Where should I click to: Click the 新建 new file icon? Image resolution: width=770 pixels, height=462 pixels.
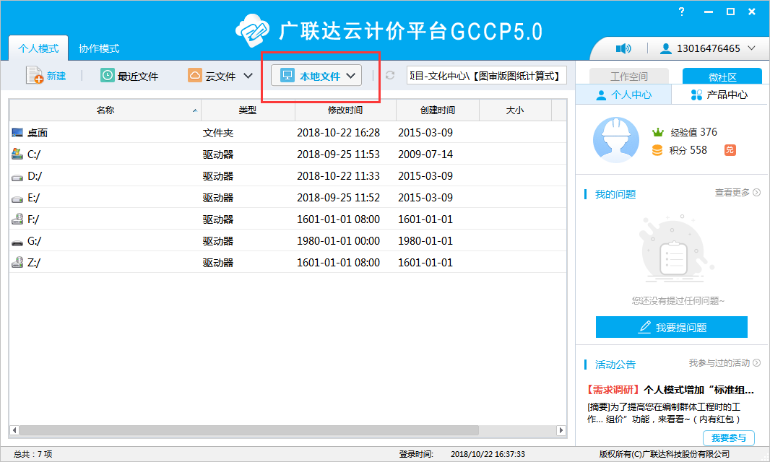pyautogui.click(x=35, y=75)
